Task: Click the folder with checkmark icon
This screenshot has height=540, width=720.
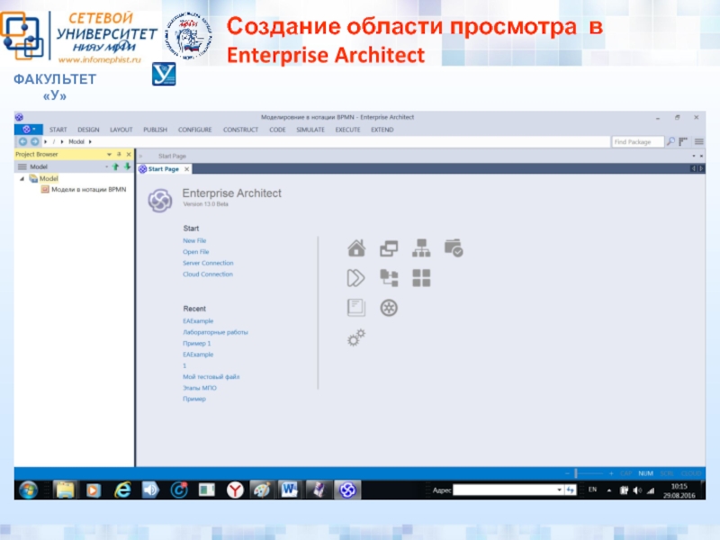Action: click(x=454, y=248)
